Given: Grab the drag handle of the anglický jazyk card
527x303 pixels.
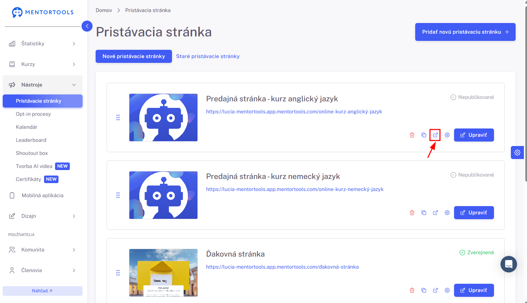Looking at the screenshot, I should click(118, 117).
